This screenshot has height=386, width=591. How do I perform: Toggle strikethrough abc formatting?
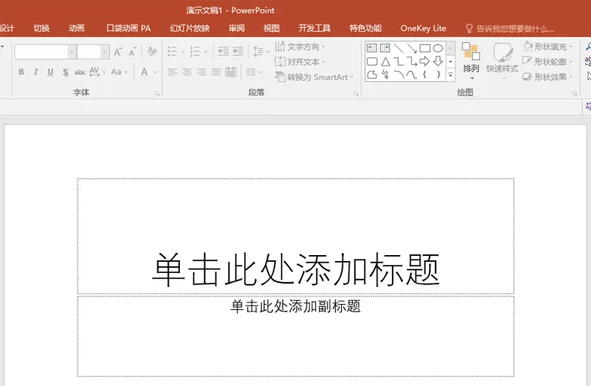coord(79,72)
